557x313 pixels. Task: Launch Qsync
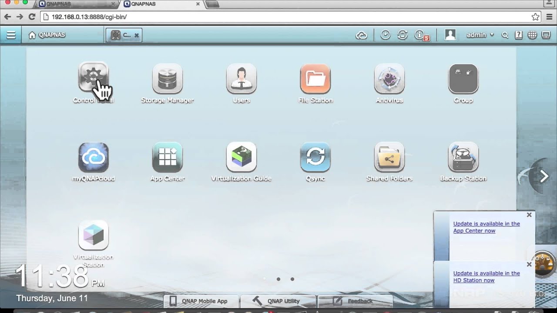click(315, 156)
